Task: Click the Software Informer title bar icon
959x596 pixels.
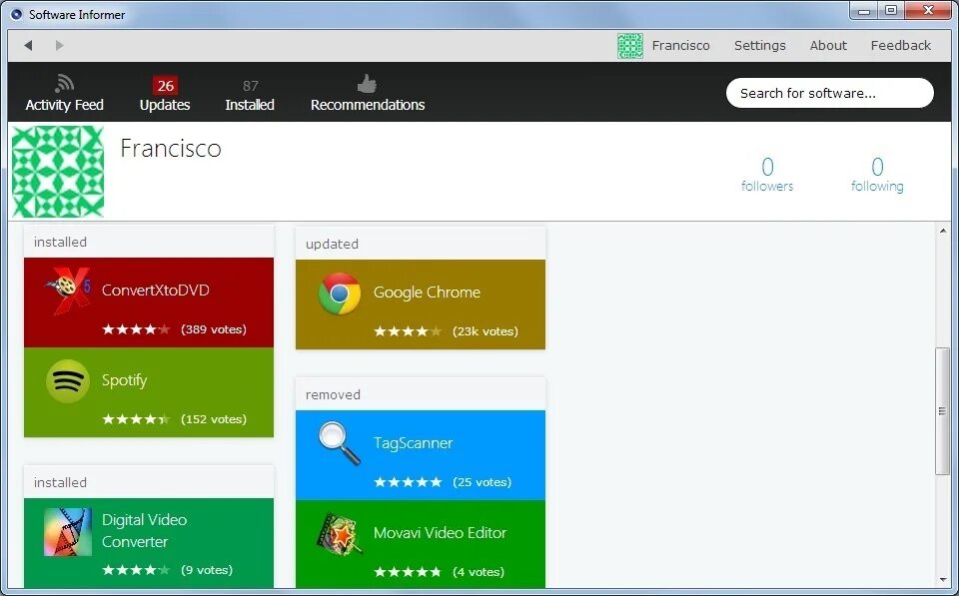Action: [x=17, y=14]
